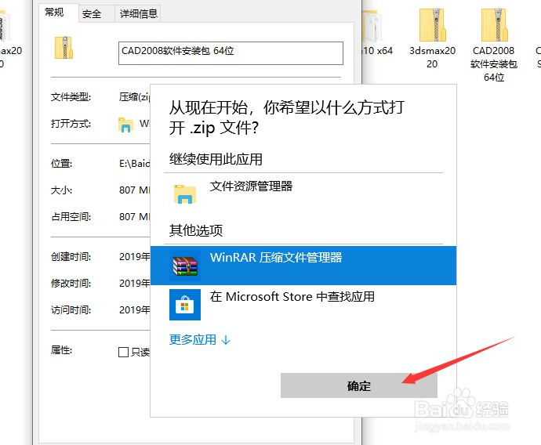Click the 其他选项 heading
Screen dimensions: 541x445
(196, 230)
